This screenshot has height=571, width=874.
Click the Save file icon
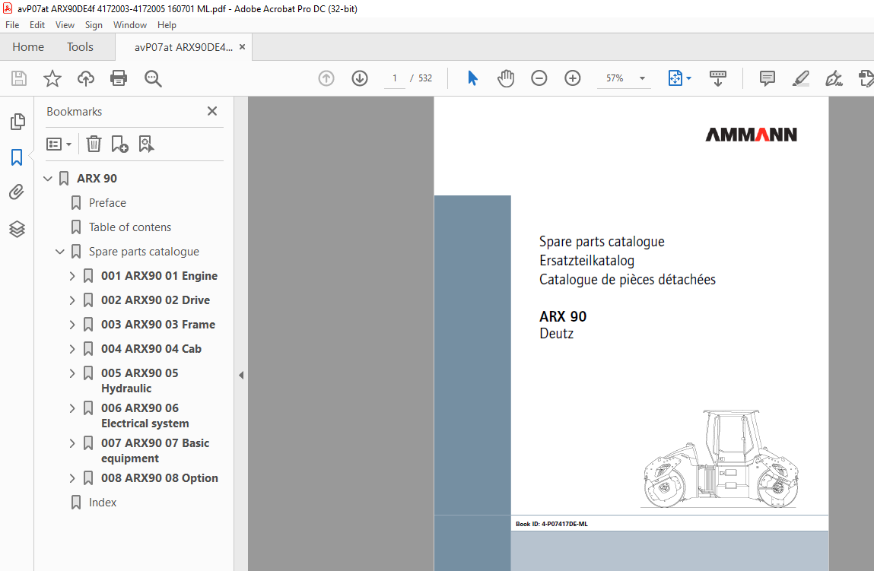pyautogui.click(x=19, y=78)
